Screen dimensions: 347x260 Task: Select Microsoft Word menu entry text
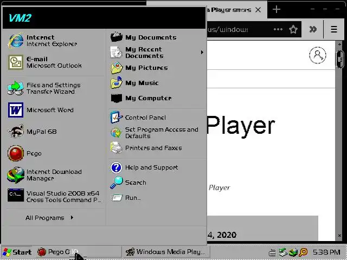[50, 110]
